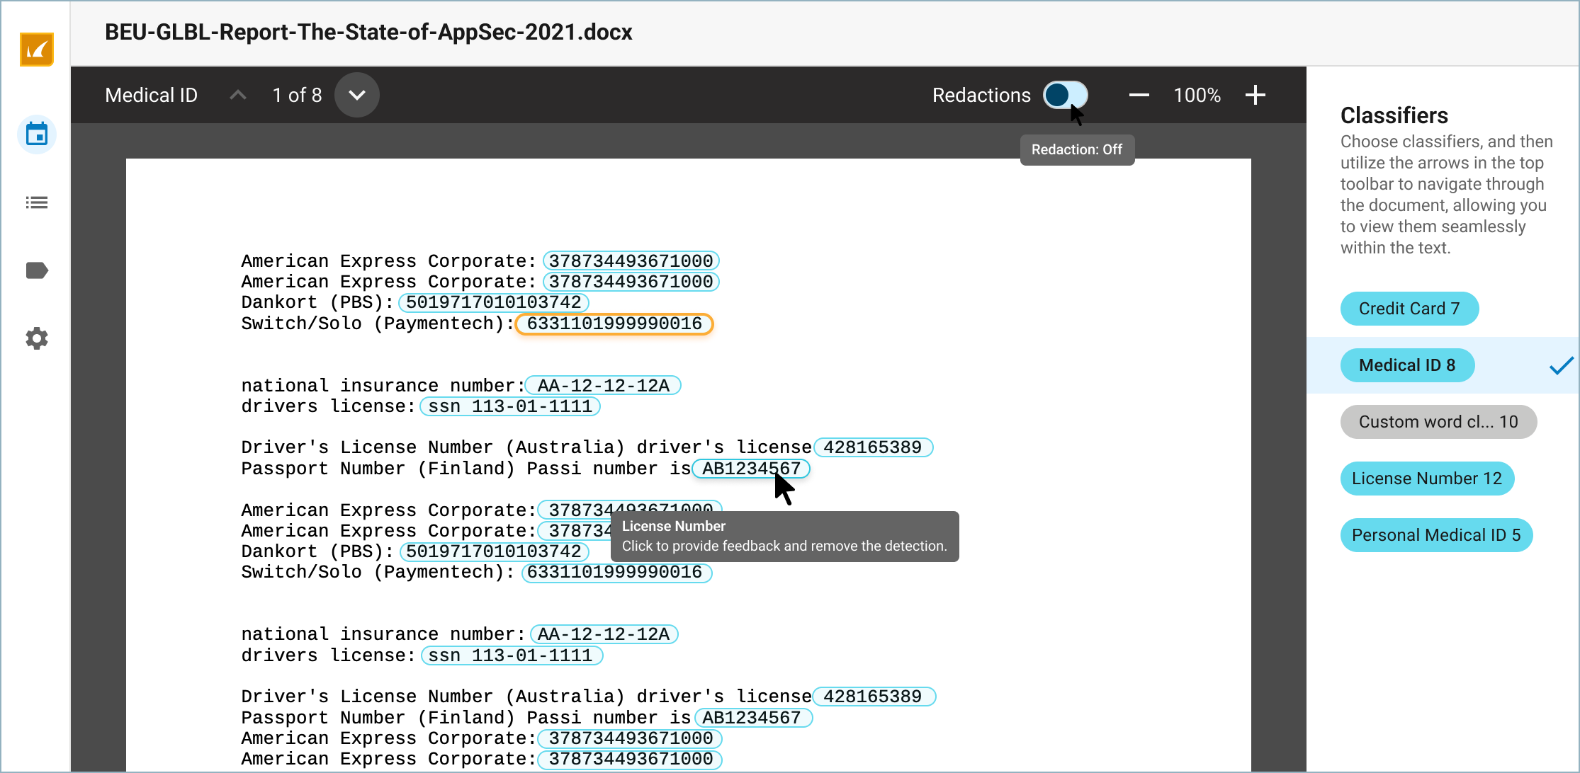Open settings gear icon in sidebar

click(x=37, y=338)
